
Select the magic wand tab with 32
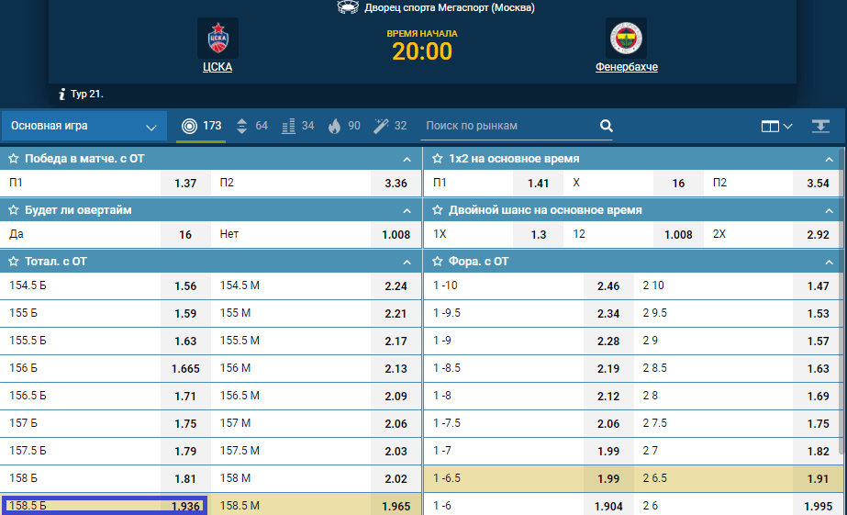390,126
